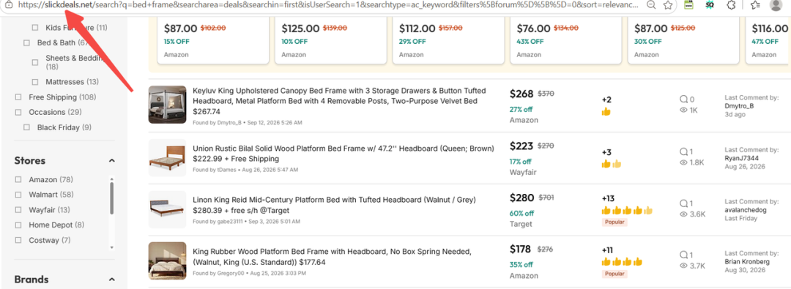
Task: Enable the Free Shipping filter
Action: (x=18, y=97)
